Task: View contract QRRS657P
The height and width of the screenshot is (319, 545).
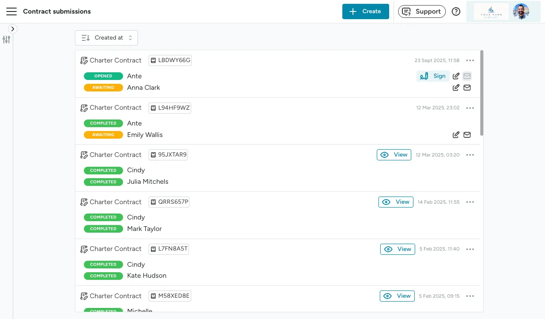Action: (396, 202)
